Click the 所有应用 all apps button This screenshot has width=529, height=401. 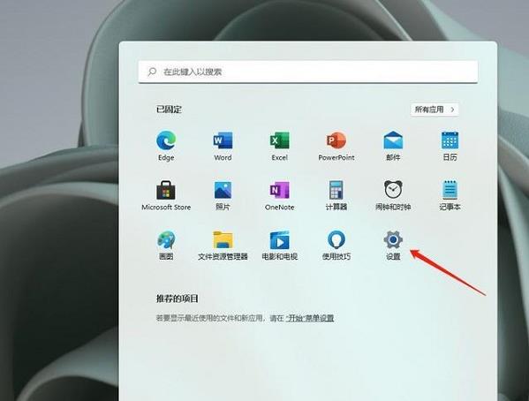[x=435, y=110]
